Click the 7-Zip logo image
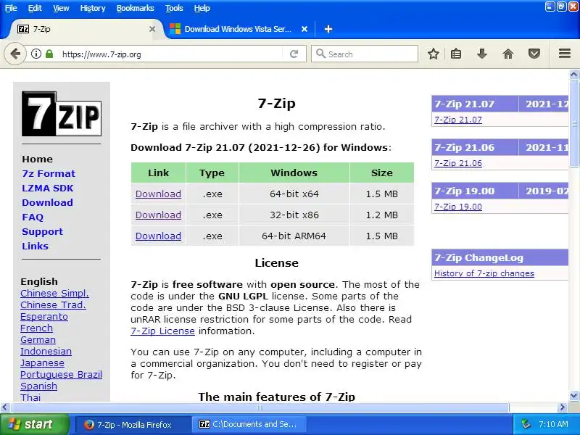 pyautogui.click(x=62, y=114)
